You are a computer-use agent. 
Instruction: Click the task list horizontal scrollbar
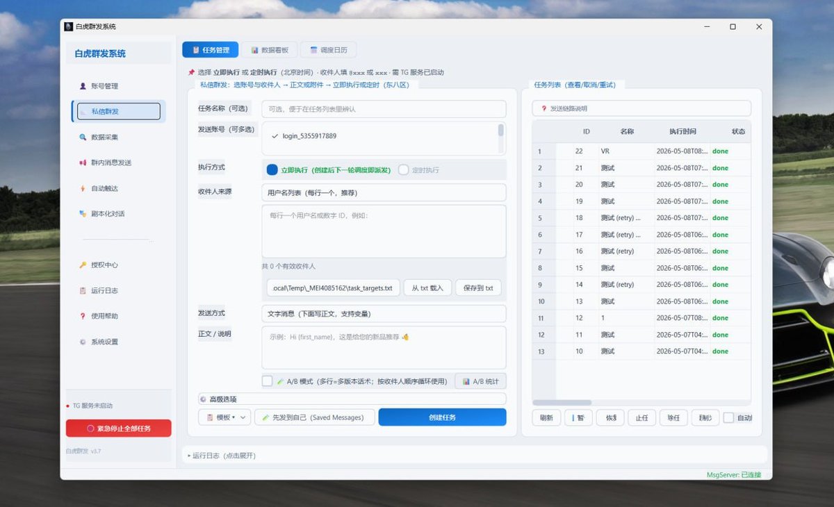pyautogui.click(x=562, y=403)
